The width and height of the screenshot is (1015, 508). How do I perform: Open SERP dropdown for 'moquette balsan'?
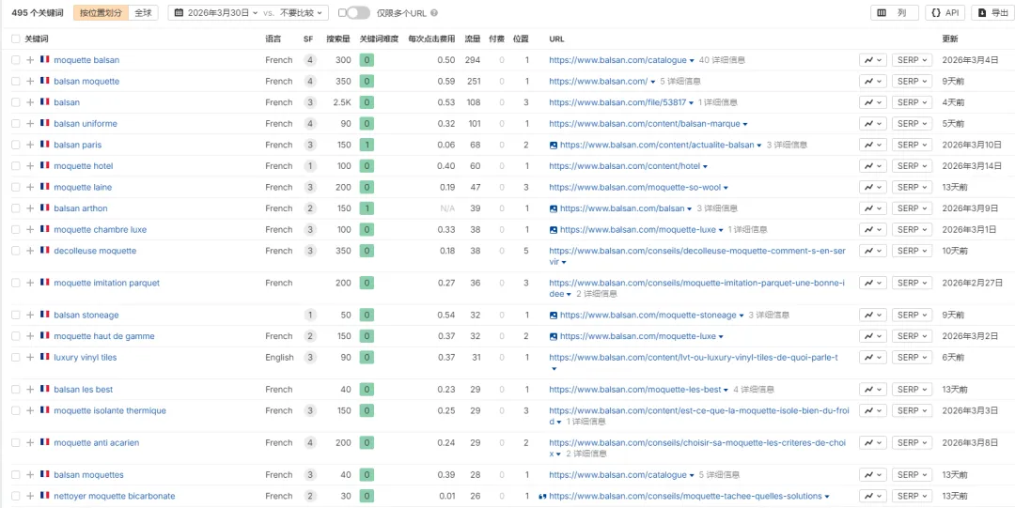[912, 60]
